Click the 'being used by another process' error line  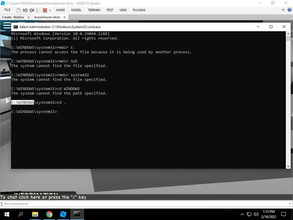[x=102, y=52]
